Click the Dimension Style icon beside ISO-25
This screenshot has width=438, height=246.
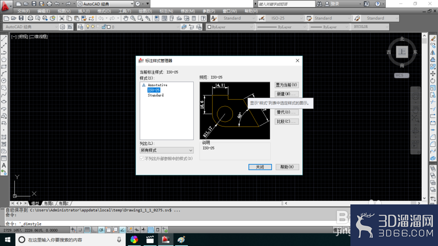coord(262,18)
